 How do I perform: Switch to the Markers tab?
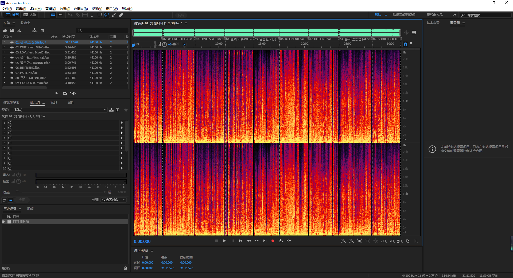point(54,103)
